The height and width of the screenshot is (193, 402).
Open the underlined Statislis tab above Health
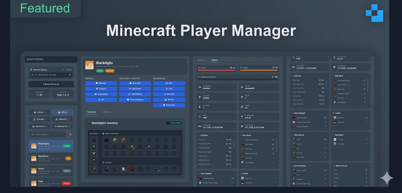point(215,60)
